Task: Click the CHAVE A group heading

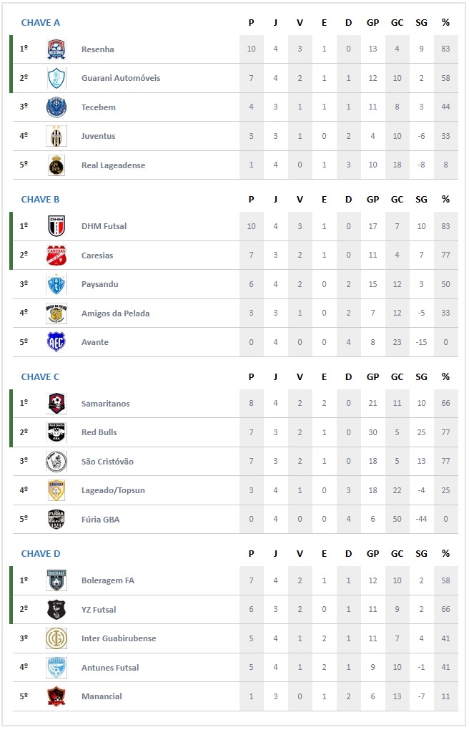Action: pyautogui.click(x=41, y=23)
